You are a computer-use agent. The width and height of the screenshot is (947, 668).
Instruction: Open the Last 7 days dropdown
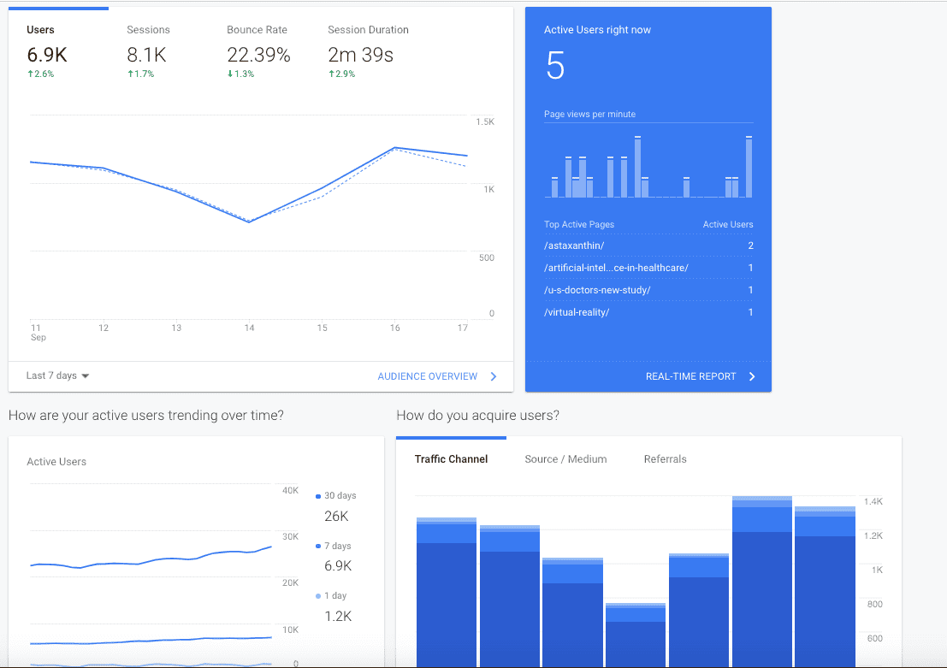(58, 375)
